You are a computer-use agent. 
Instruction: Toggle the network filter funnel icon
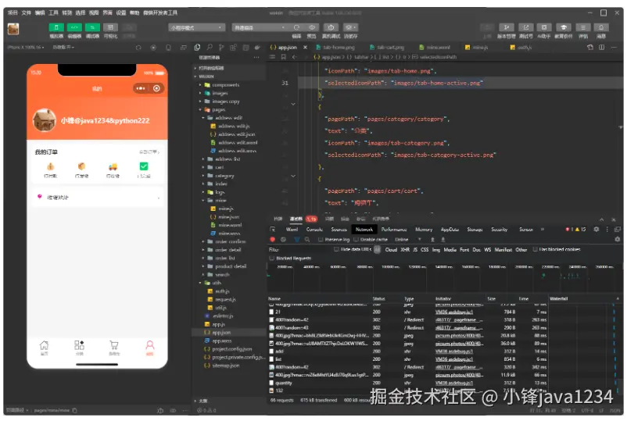[x=297, y=239]
